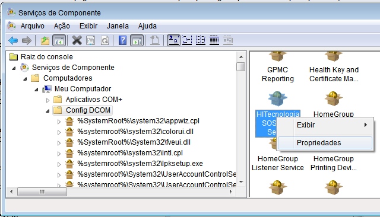
Task: Open the Ação menu
Action: click(x=62, y=26)
